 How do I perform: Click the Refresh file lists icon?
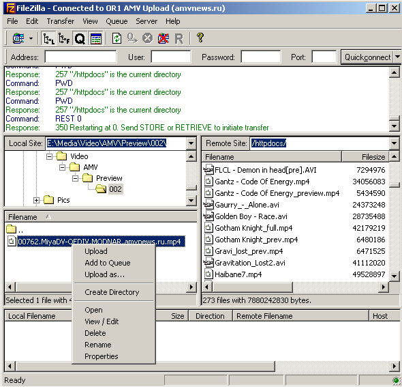click(117, 38)
